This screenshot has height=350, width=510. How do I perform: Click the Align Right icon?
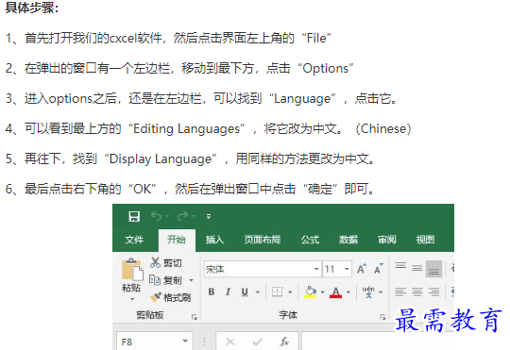pyautogui.click(x=433, y=292)
